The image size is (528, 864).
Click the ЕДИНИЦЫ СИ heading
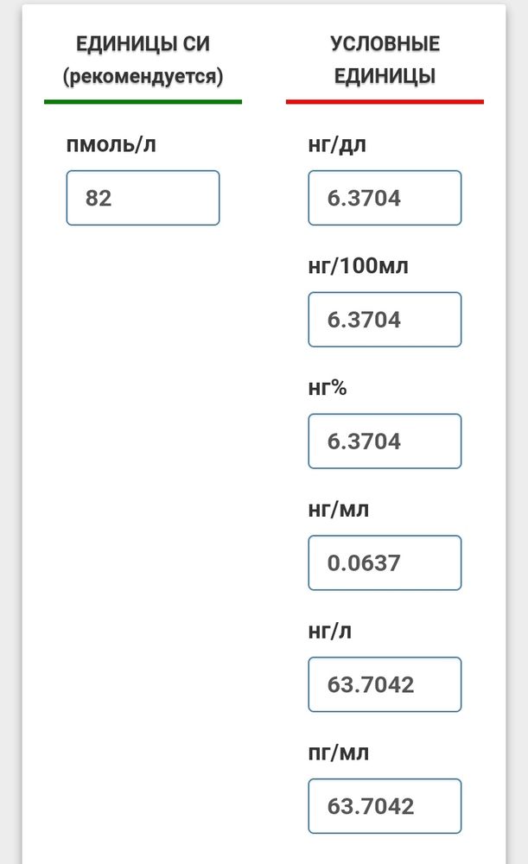(x=143, y=44)
